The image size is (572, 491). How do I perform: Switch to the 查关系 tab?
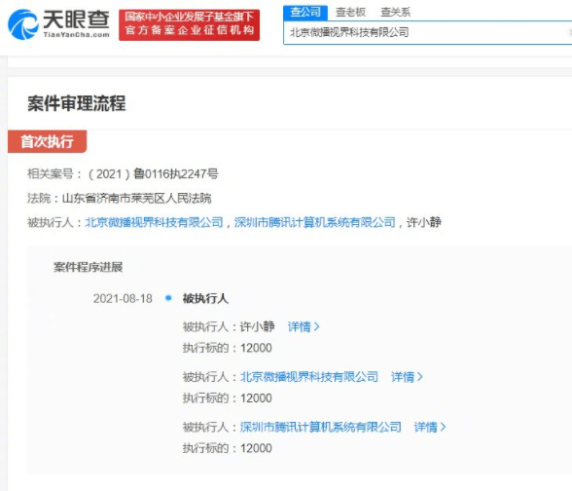tap(395, 13)
